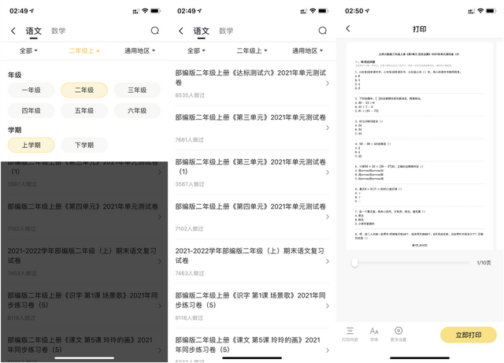Screen dimensions: 504x363
Task: Select the 语文 tab on the grade filter screen
Action: pos(33,31)
